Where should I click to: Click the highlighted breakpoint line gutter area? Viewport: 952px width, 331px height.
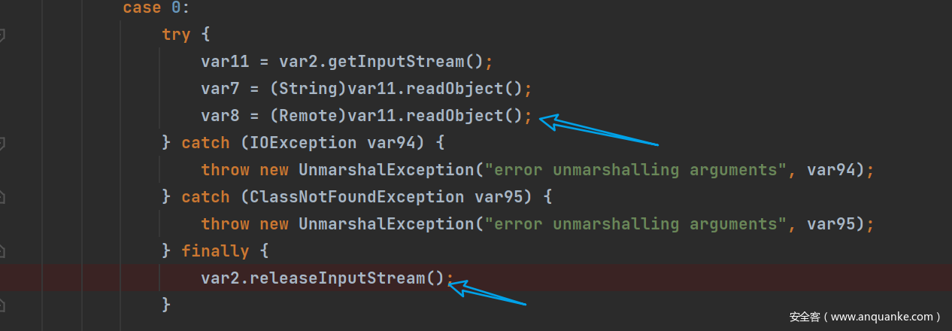[21, 278]
